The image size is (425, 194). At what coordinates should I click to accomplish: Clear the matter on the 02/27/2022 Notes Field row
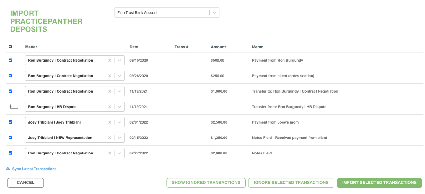pos(110,153)
